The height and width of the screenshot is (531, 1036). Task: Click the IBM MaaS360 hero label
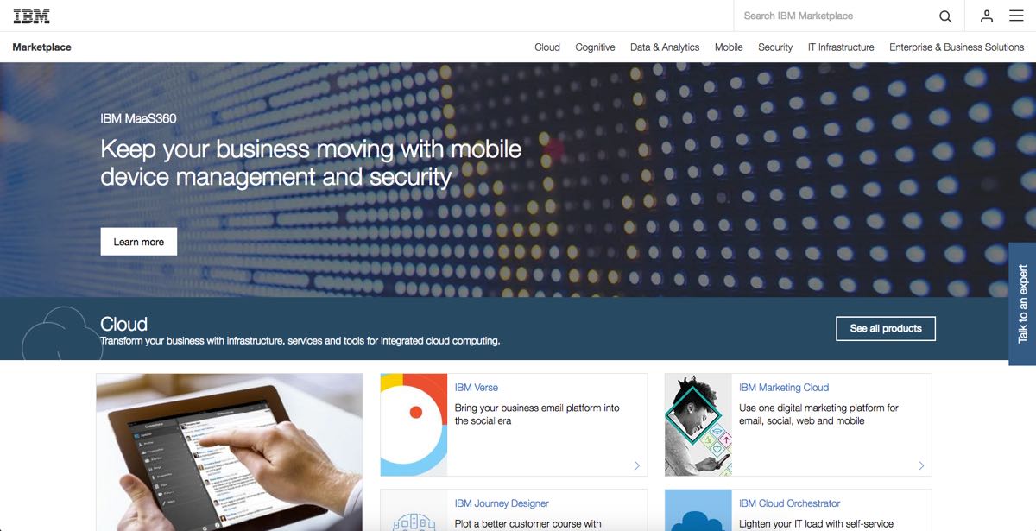coord(138,118)
